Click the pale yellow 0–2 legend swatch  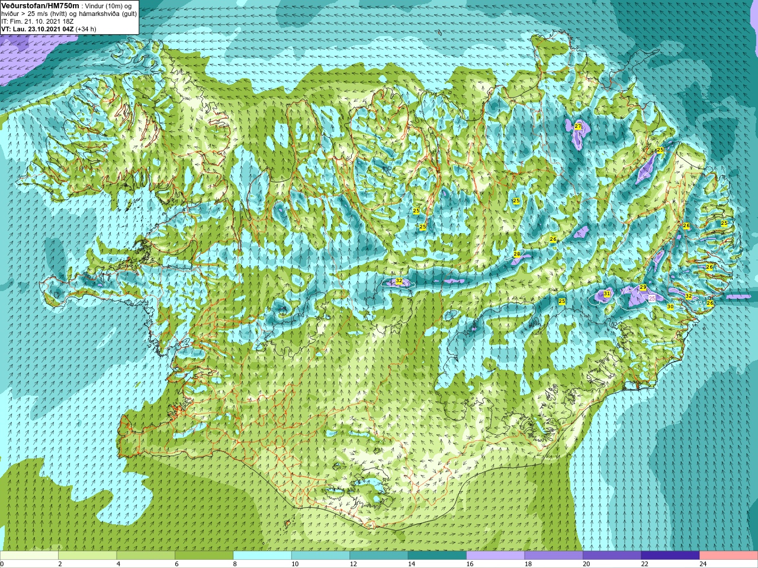[x=30, y=555]
